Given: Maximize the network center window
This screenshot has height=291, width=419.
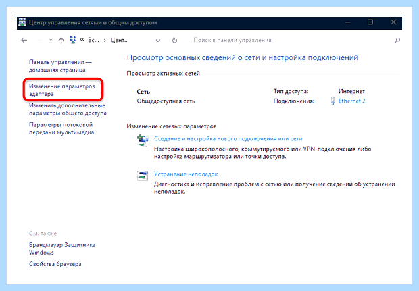Looking at the screenshot, I should (x=370, y=22).
